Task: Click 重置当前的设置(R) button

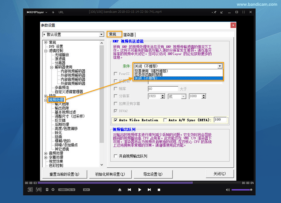Action: point(65,174)
